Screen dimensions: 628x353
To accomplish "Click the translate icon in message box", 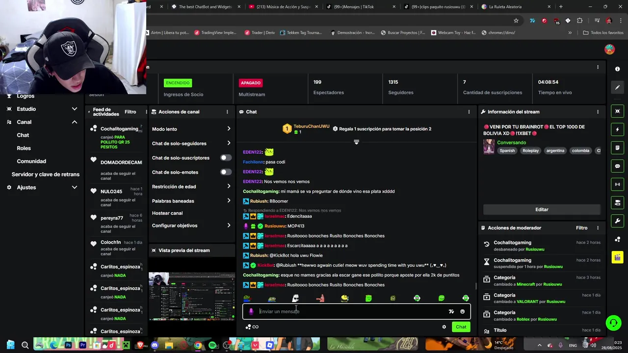I will (x=451, y=311).
